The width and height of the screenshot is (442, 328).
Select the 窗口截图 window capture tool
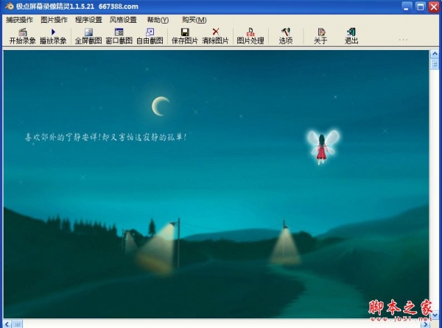(119, 36)
